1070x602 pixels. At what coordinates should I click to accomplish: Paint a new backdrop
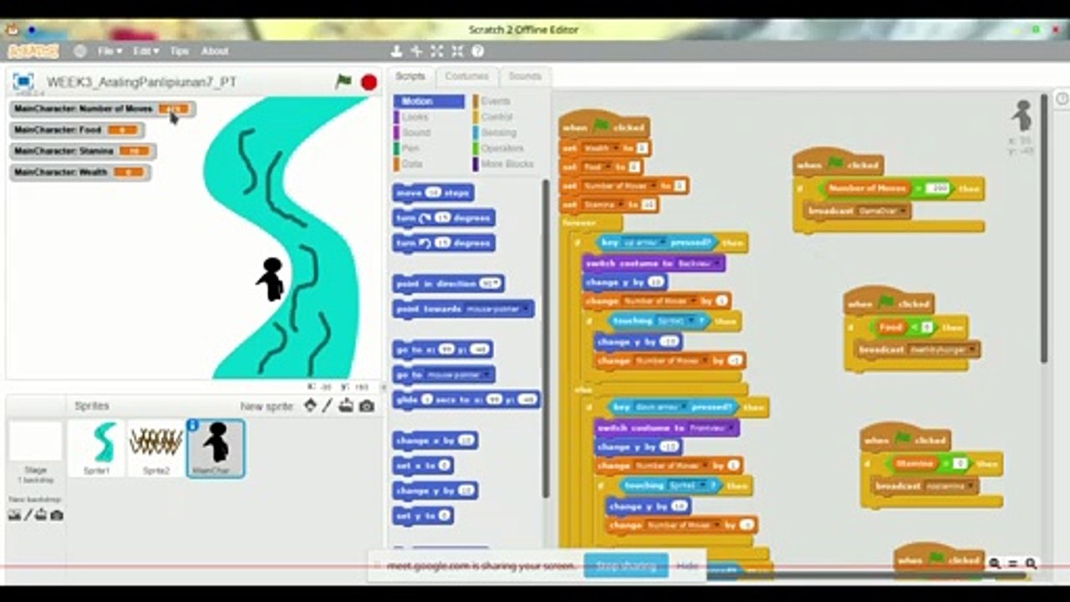tap(28, 515)
